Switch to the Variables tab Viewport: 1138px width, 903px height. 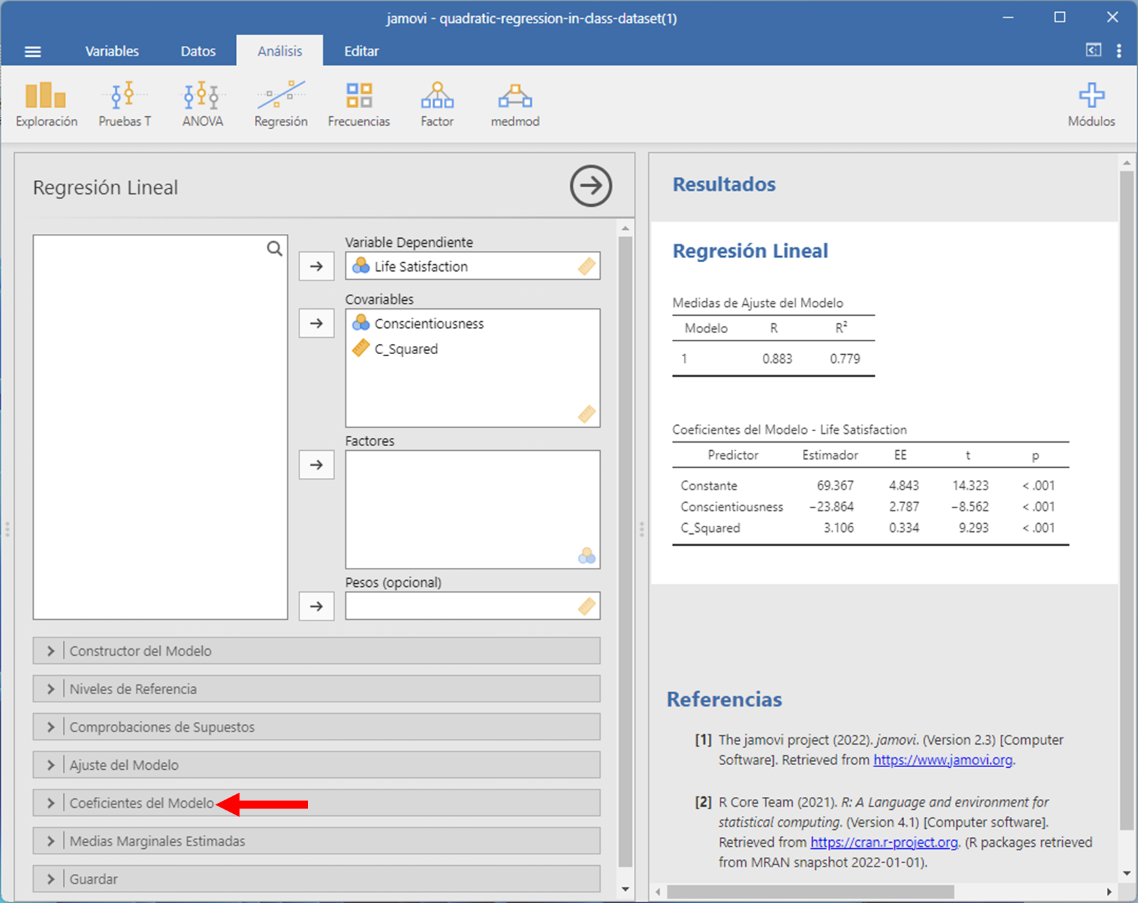click(x=112, y=51)
